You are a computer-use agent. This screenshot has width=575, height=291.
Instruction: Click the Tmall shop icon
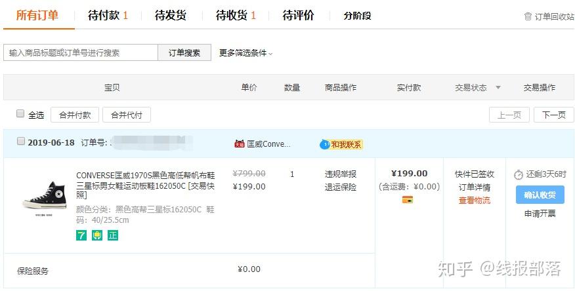[x=239, y=144]
